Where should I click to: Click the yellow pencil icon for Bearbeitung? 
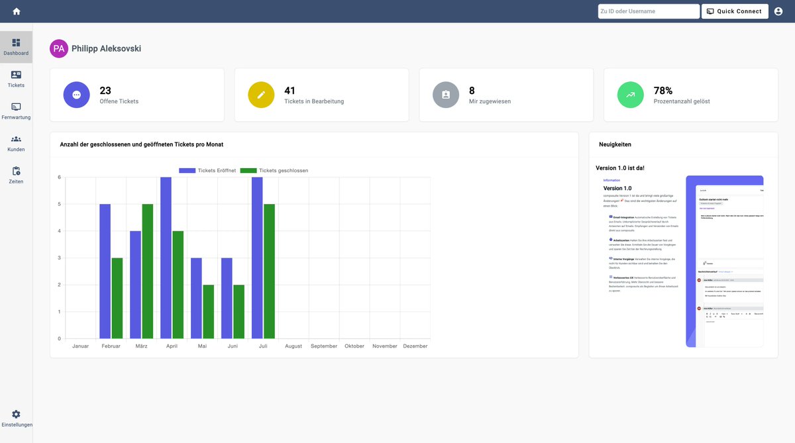click(x=261, y=95)
